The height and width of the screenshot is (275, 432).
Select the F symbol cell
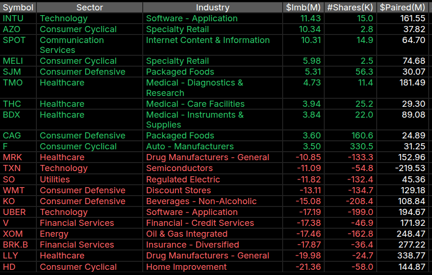18,146
